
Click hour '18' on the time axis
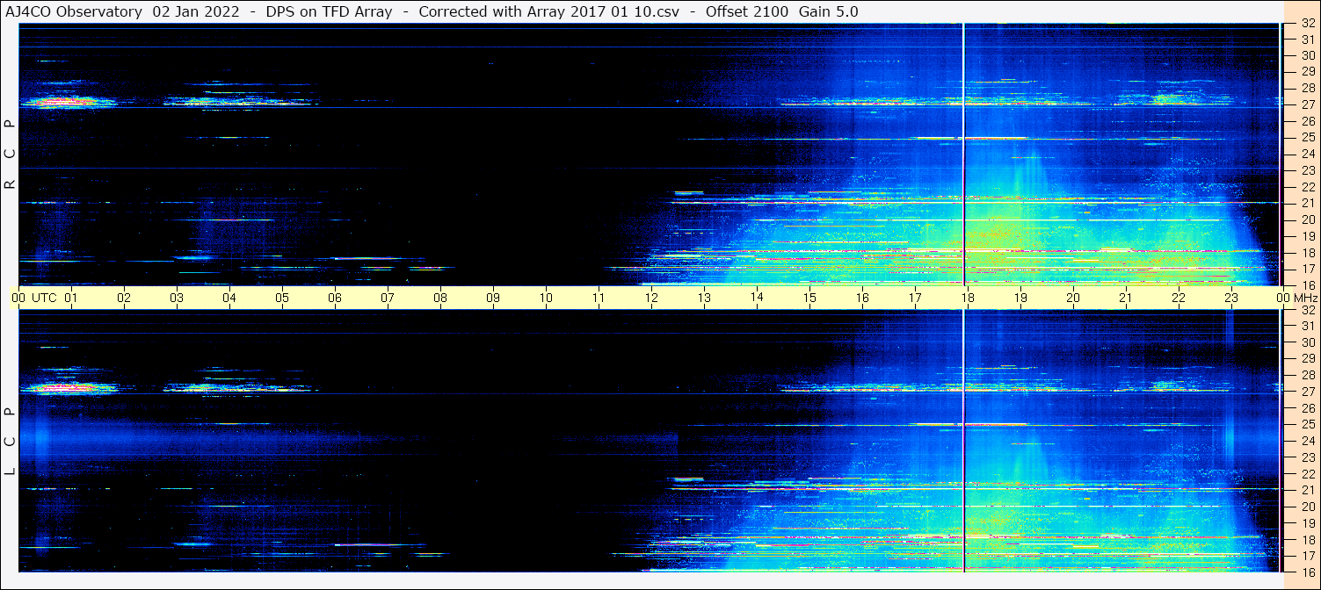pos(968,298)
